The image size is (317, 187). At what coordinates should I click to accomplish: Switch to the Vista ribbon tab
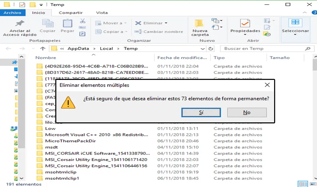(101, 13)
